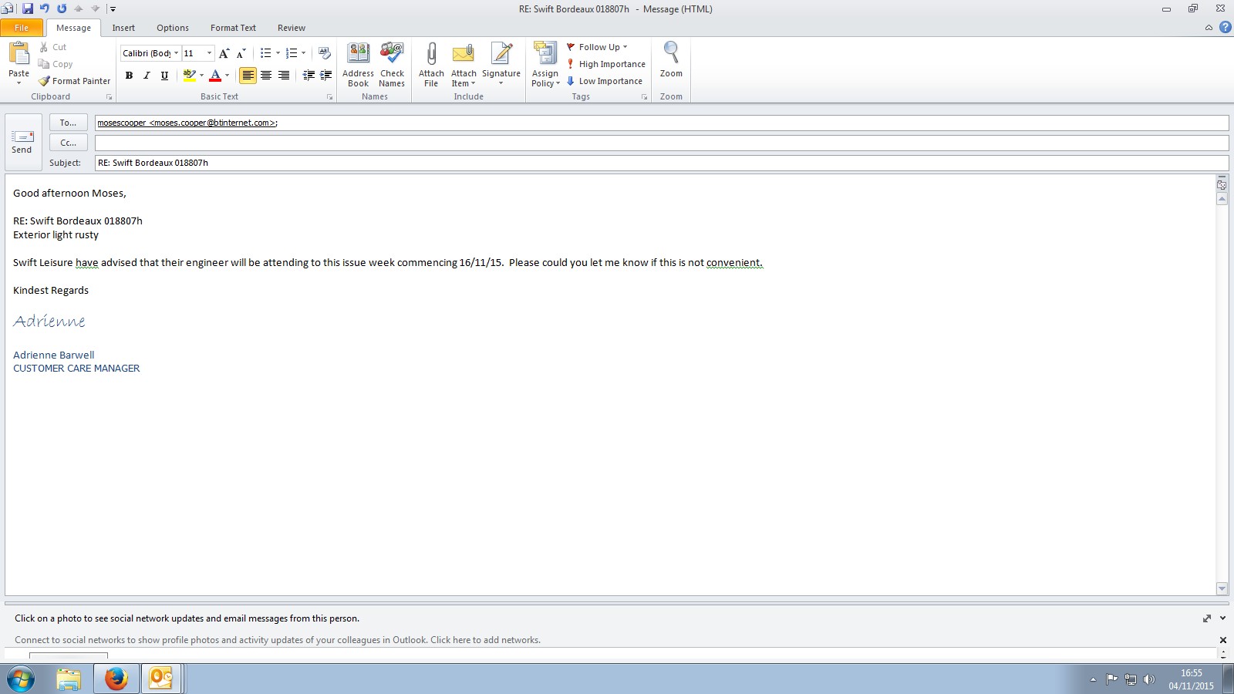Open Outlook Help question mark
The image size is (1234, 694).
(1225, 28)
